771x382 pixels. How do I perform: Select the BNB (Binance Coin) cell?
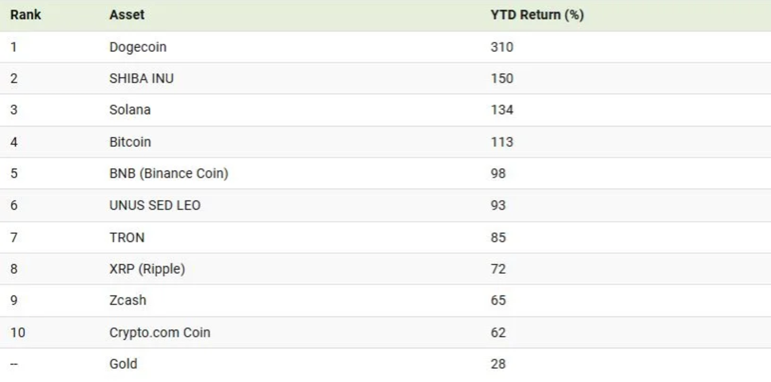coord(168,173)
